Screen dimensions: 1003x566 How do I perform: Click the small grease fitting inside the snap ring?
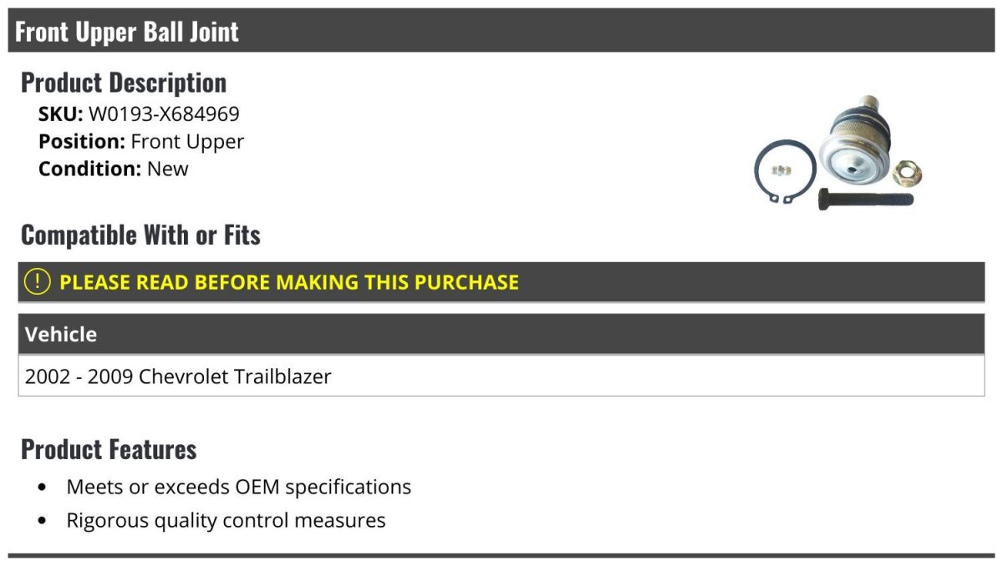(x=781, y=171)
